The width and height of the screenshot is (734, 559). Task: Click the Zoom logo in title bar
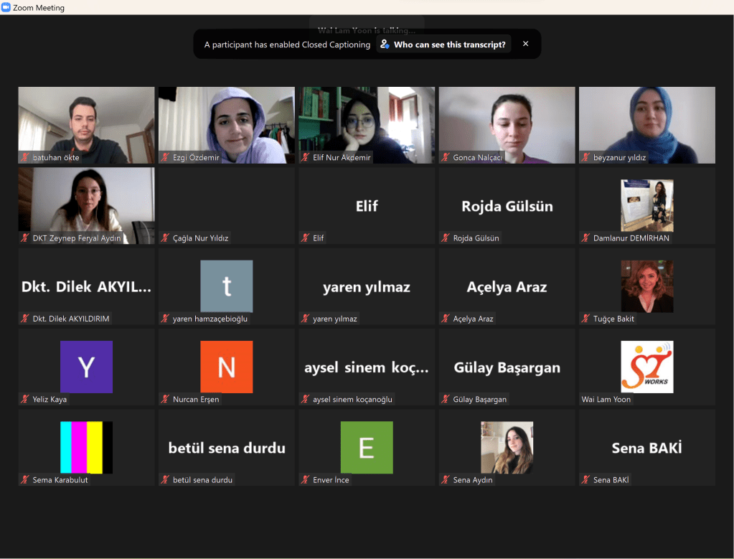(x=6, y=8)
